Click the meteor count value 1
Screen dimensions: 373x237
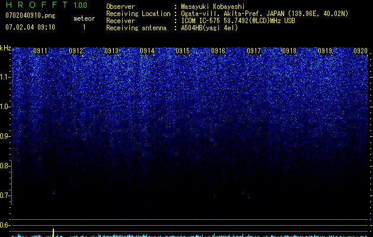coord(84,27)
